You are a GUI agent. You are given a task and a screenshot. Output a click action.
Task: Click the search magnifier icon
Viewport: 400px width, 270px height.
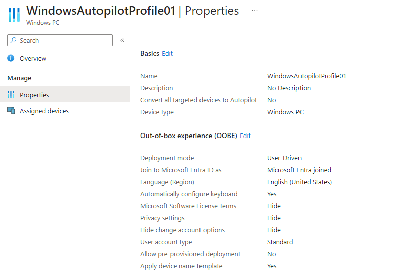tap(13, 40)
